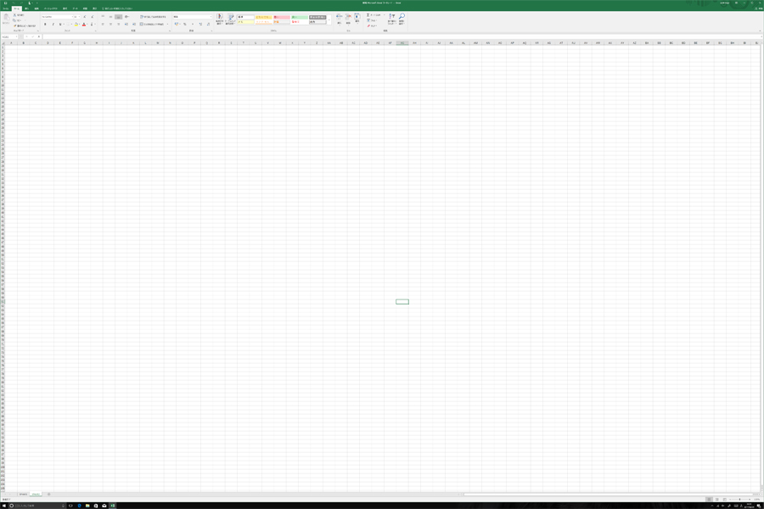Image resolution: width=764 pixels, height=509 pixels.
Task: Click the Tell Me search box
Action: pos(118,8)
